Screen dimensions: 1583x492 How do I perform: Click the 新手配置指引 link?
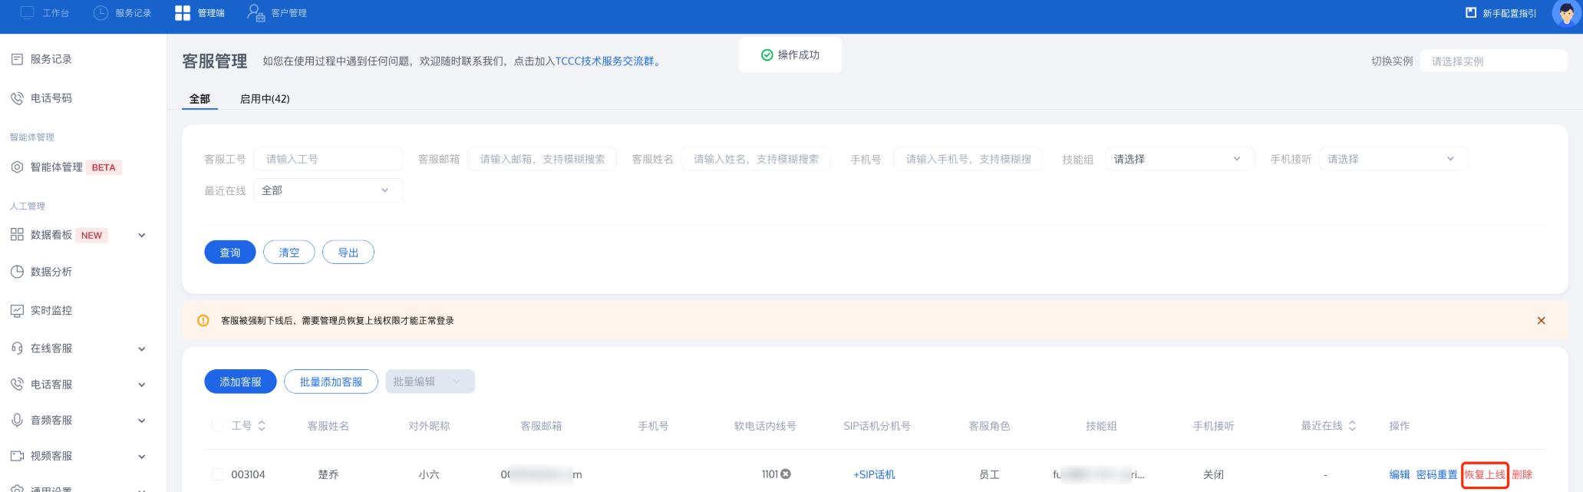1509,13
